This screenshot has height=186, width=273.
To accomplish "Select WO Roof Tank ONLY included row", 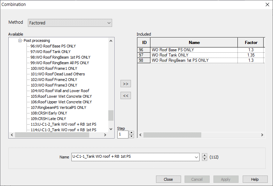I will [170, 55].
